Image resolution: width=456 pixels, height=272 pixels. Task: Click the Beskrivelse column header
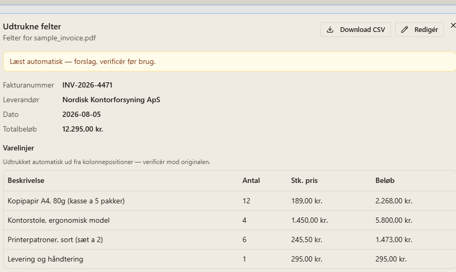tap(26, 180)
